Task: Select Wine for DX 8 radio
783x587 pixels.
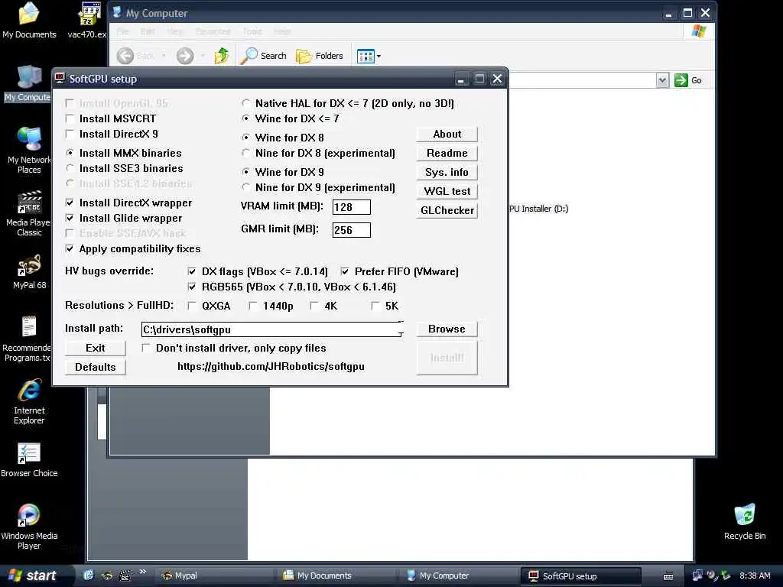Action: (x=245, y=138)
